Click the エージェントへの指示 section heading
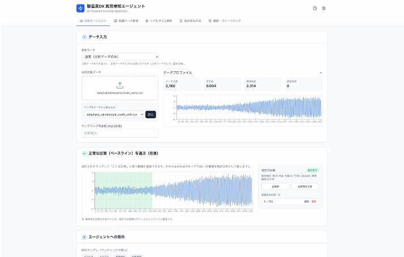The width and height of the screenshot is (404, 257). (107, 237)
